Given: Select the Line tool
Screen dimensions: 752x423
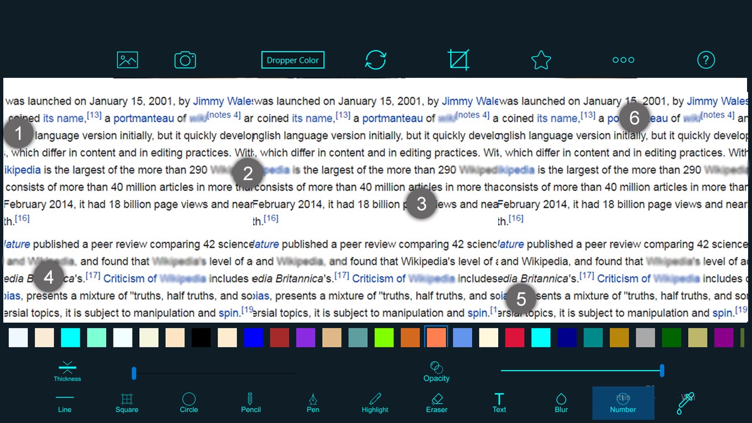Looking at the screenshot, I should 65,403.
